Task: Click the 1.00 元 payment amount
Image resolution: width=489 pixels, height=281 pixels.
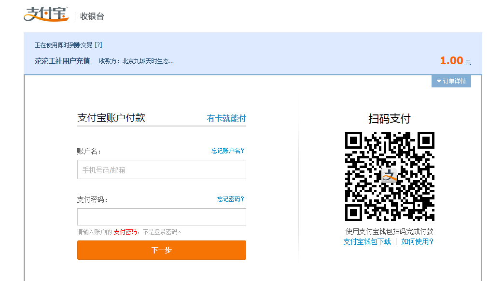Action: click(x=455, y=60)
